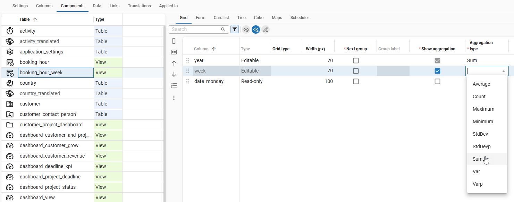Viewport: 514px width, 202px height.
Task: Open the Scheduler tab
Action: click(x=300, y=17)
